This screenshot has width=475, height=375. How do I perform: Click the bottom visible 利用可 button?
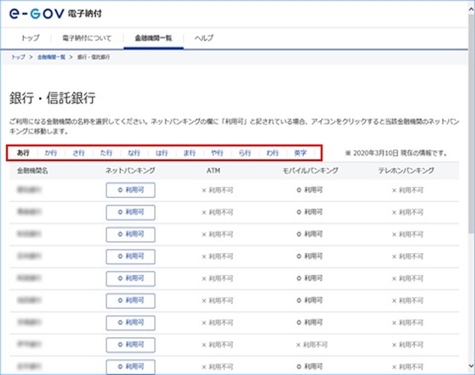click(130, 366)
